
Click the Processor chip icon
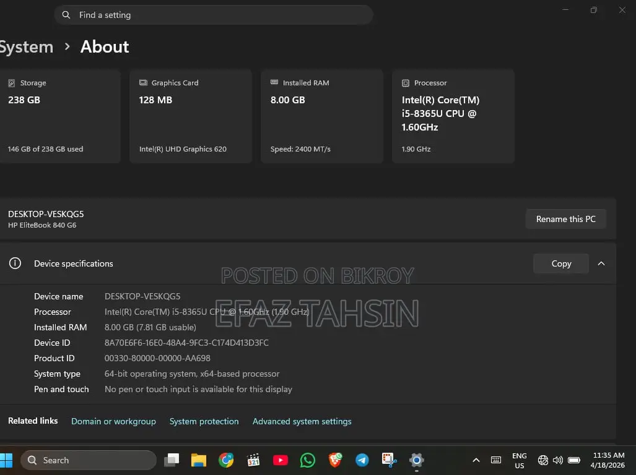coord(406,83)
